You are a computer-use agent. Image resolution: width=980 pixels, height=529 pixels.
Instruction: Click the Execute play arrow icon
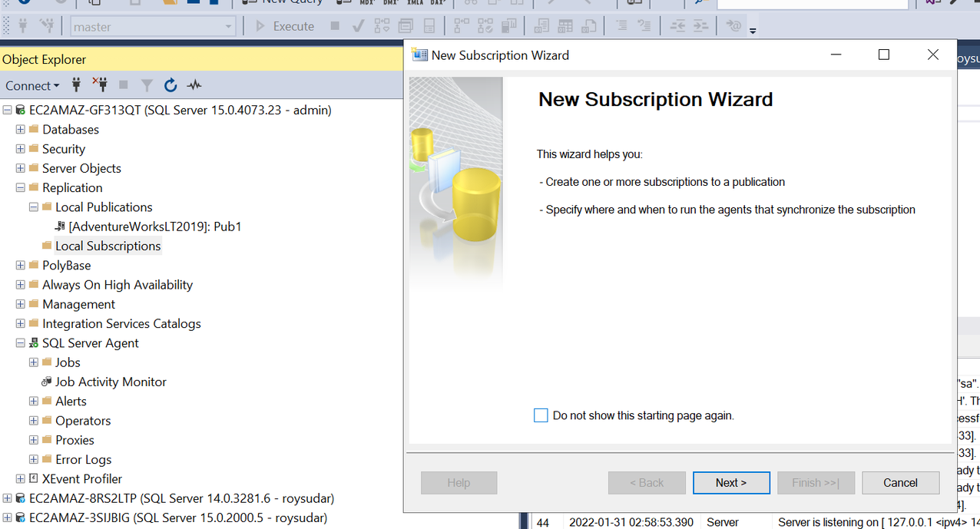point(260,25)
